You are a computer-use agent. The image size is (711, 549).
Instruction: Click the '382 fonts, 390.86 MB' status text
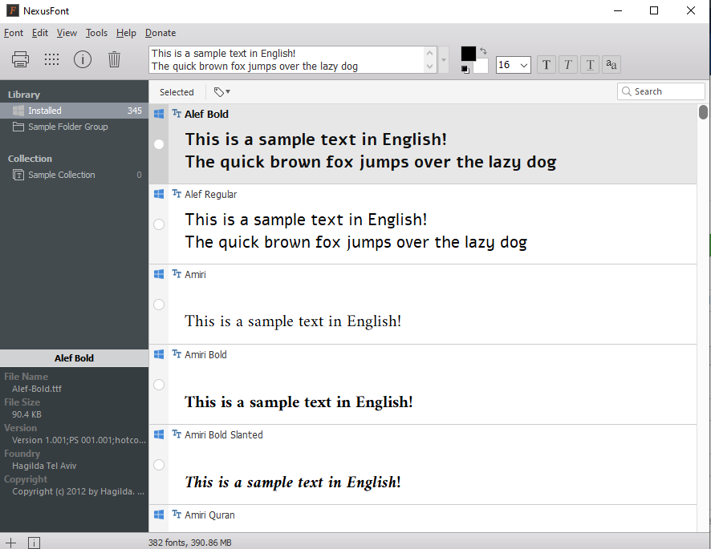click(189, 543)
